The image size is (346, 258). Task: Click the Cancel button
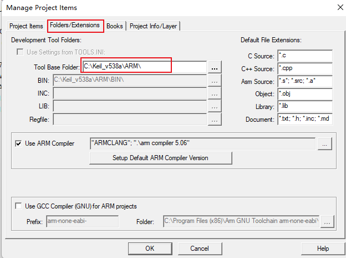pos(199,249)
